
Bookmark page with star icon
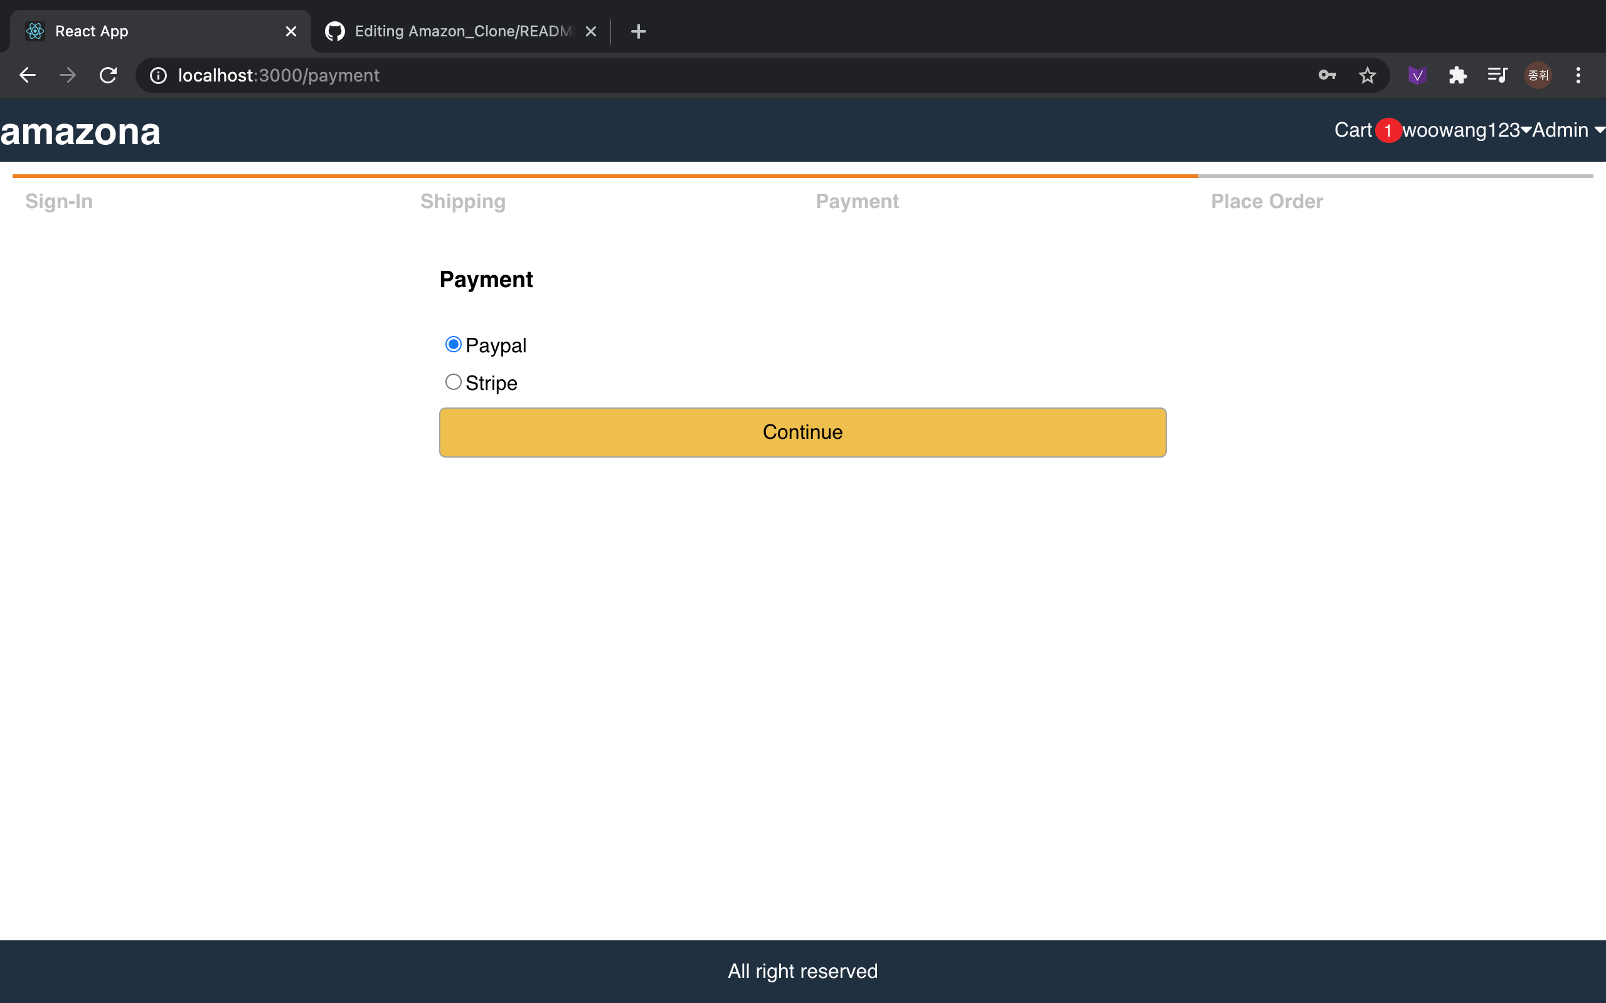(1367, 75)
